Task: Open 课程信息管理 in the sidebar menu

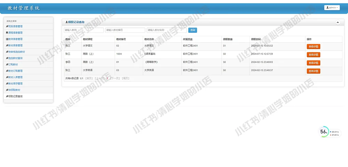Action: pos(29,33)
